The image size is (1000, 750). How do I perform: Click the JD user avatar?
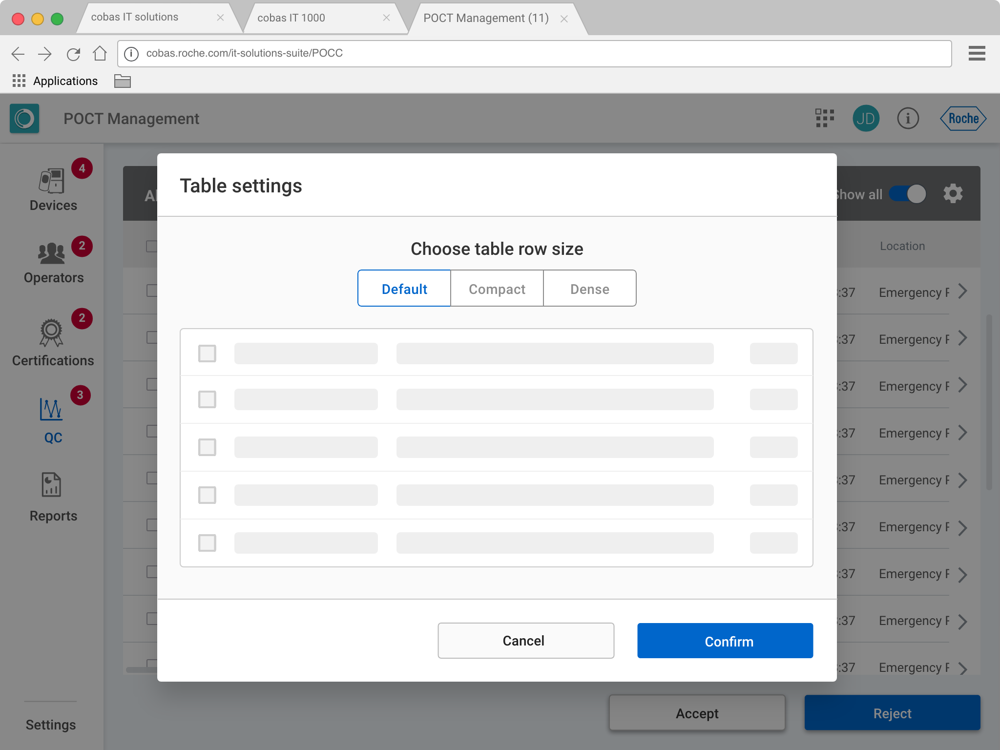[x=866, y=118]
